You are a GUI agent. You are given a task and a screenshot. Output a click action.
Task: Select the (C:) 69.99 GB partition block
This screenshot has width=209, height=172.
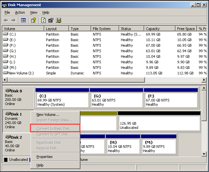point(62,98)
